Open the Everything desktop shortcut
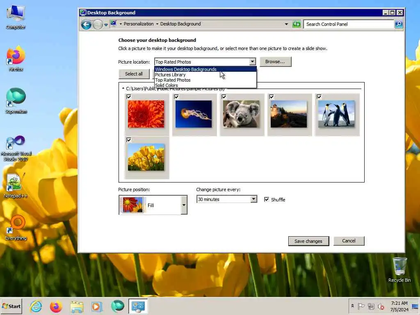This screenshot has width=420, height=315. 16,228
